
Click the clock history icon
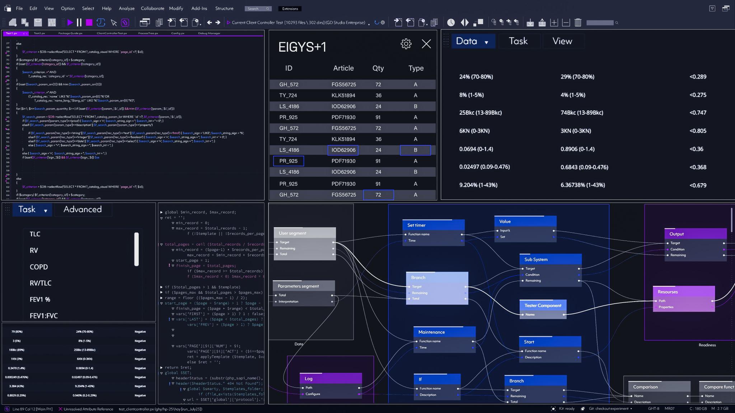tap(451, 23)
